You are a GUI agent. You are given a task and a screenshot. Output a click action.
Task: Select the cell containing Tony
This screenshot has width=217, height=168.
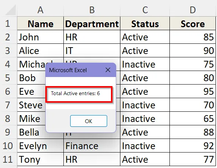40,159
